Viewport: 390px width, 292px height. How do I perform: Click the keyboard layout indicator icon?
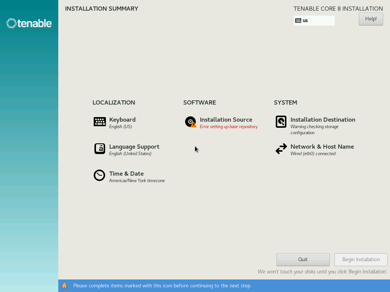[x=298, y=20]
